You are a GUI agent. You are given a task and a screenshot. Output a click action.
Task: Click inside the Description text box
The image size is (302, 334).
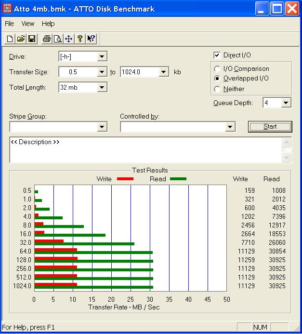145,150
